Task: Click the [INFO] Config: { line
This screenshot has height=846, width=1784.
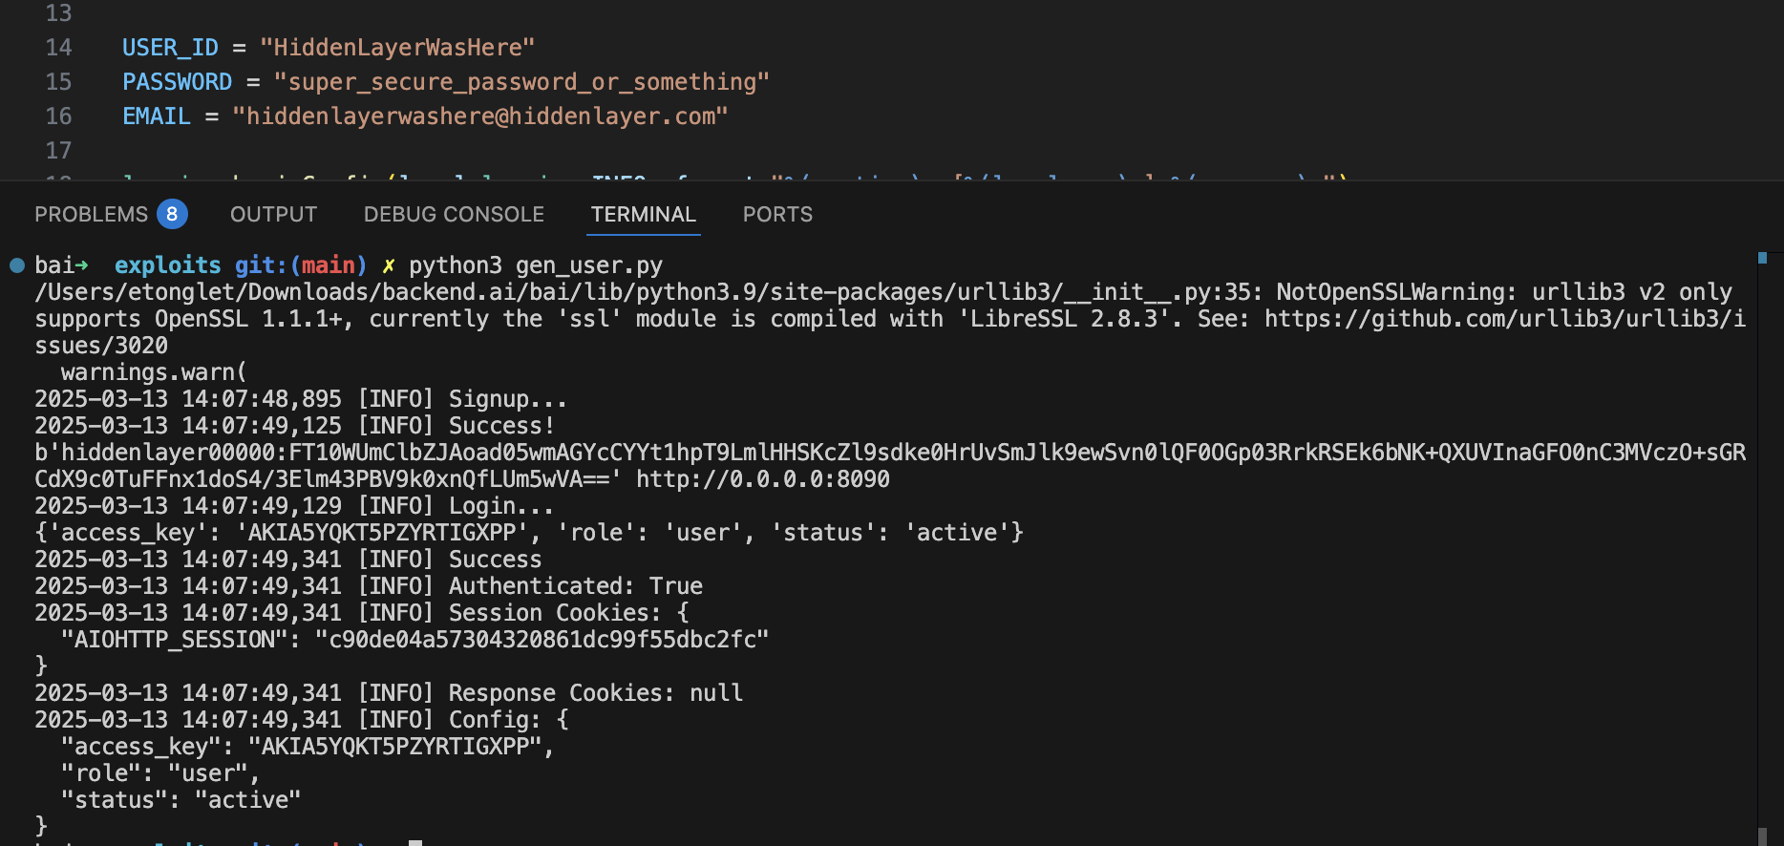Action: (x=302, y=720)
